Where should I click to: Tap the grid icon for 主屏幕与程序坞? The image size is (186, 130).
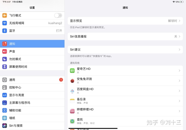4,103
